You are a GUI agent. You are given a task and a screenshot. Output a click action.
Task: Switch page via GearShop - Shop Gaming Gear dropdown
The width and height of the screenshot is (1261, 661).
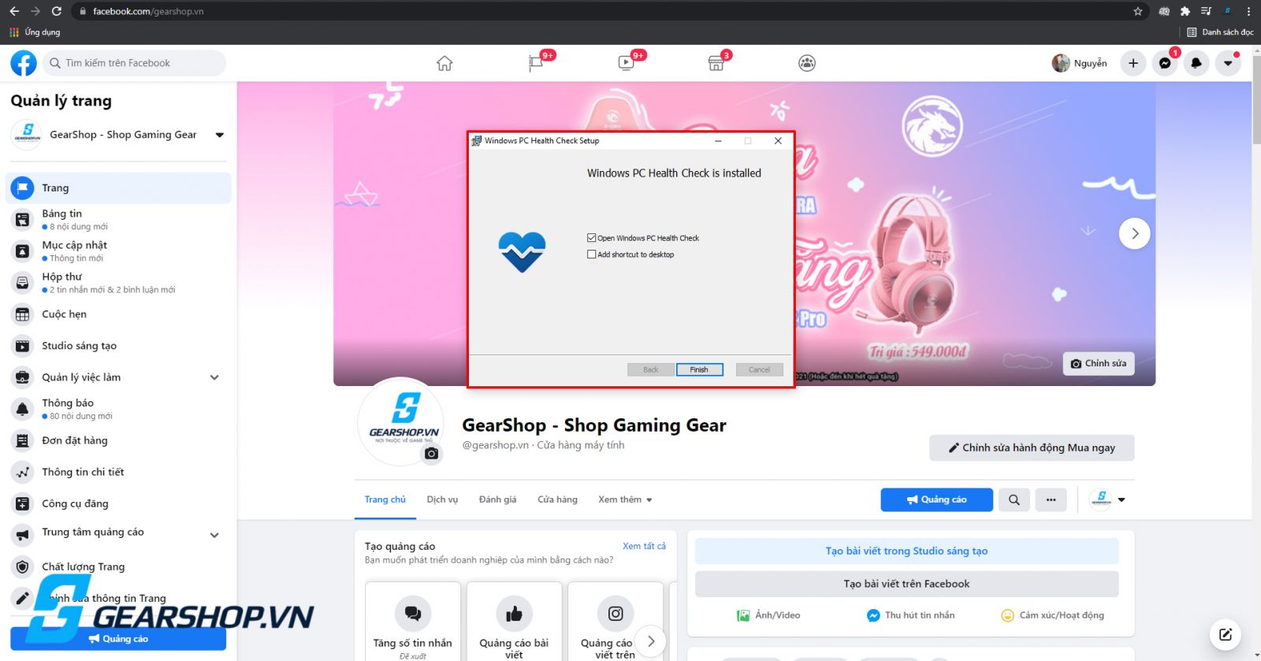(219, 135)
